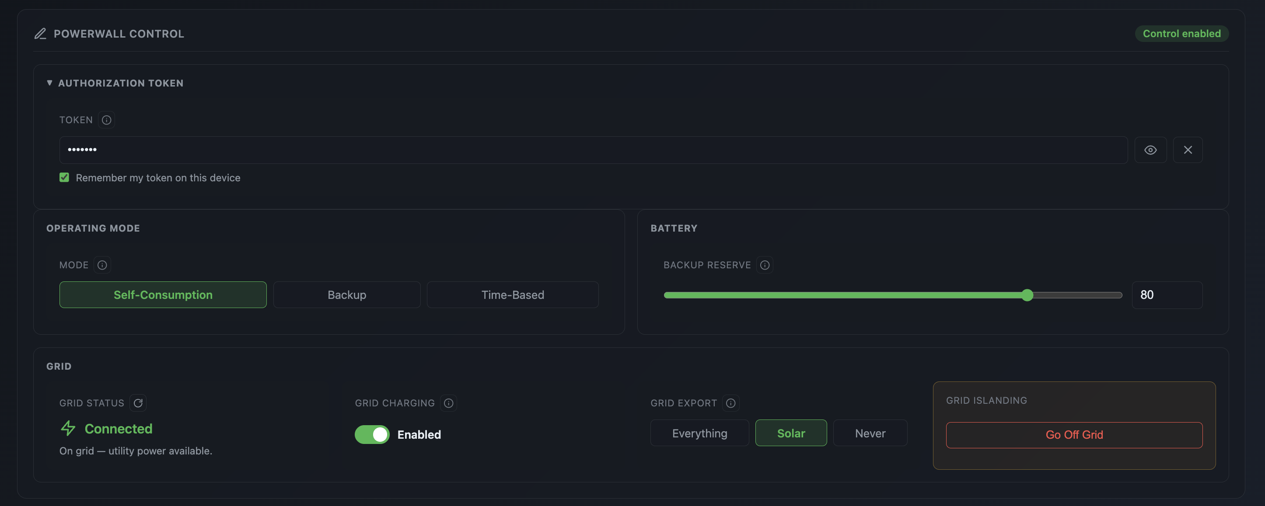This screenshot has width=1265, height=506.
Task: Click the Battery section heading
Action: tap(674, 228)
